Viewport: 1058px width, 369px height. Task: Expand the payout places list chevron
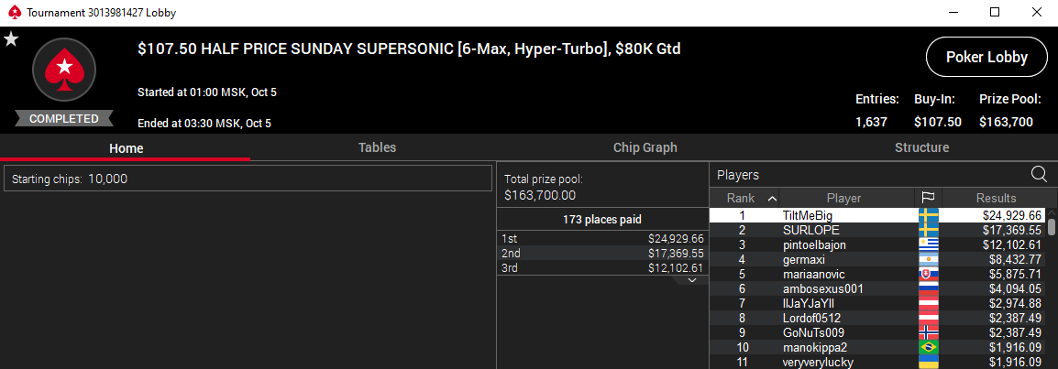(692, 280)
